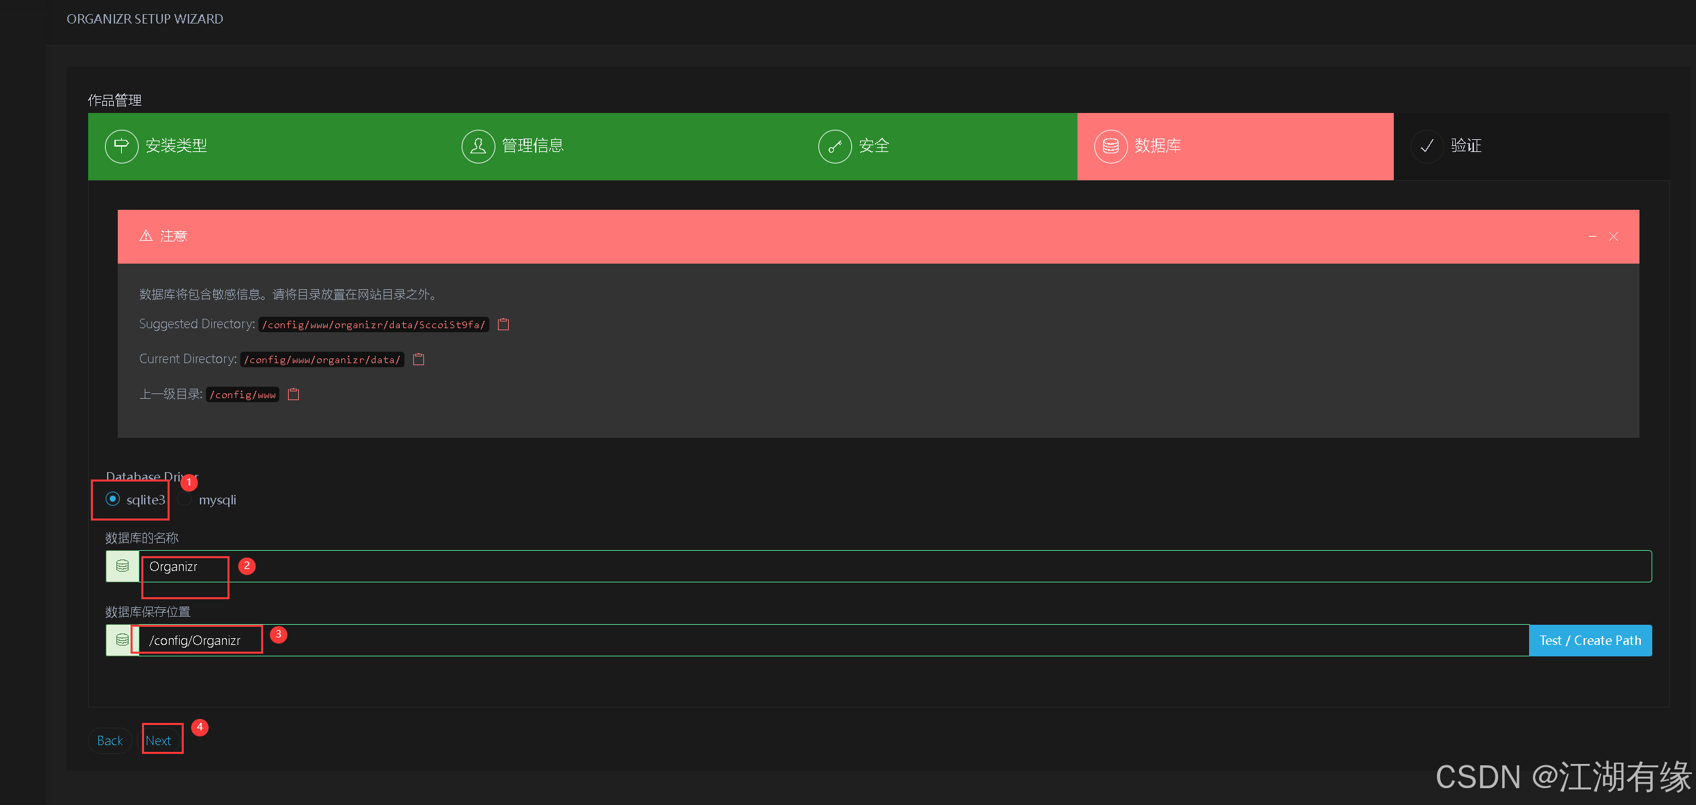The width and height of the screenshot is (1696, 805).
Task: Click the database stack step icon
Action: point(1110,146)
